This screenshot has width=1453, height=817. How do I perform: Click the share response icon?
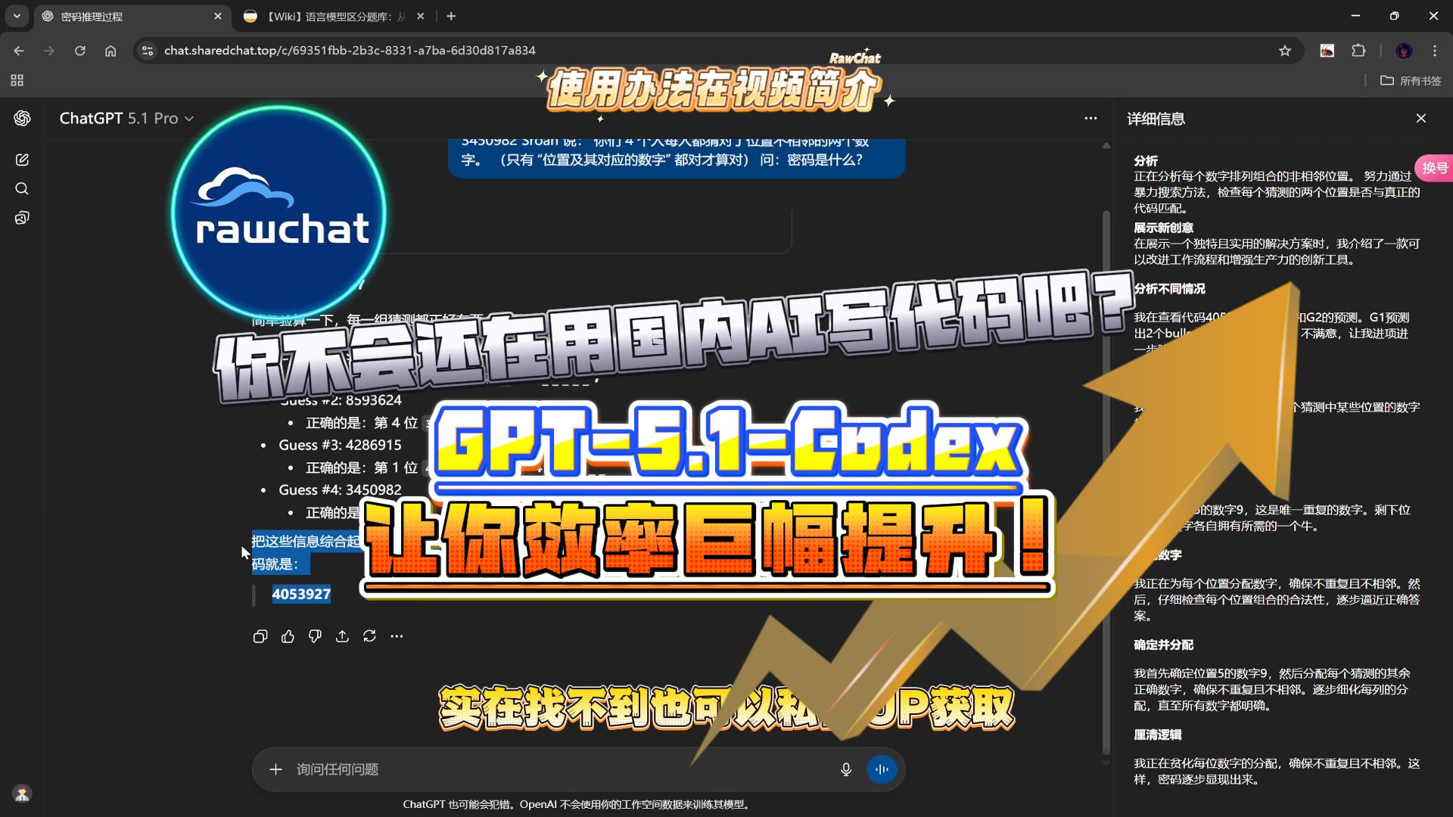pyautogui.click(x=342, y=636)
